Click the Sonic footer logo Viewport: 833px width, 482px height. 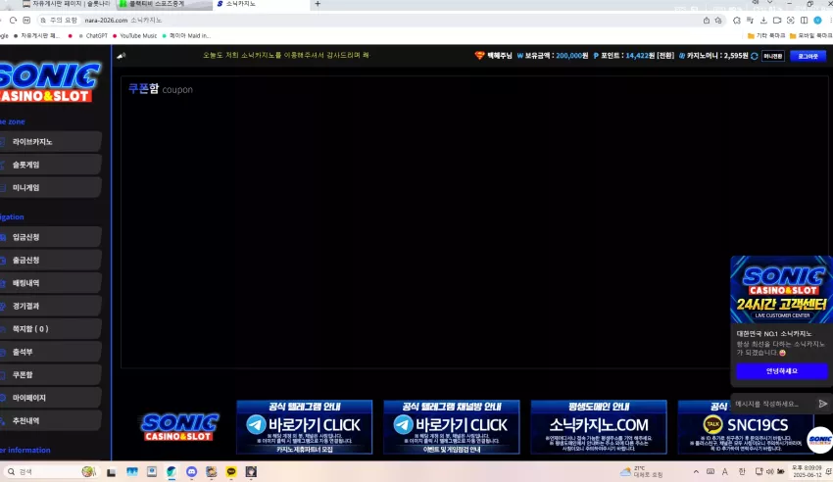point(179,427)
